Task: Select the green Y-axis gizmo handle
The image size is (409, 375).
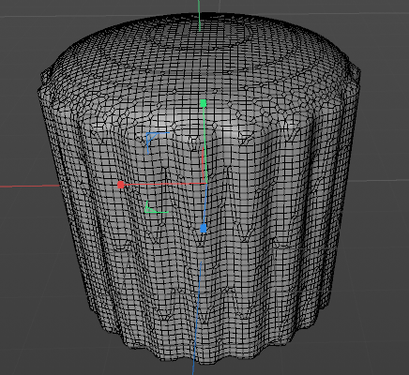Action: (x=203, y=103)
